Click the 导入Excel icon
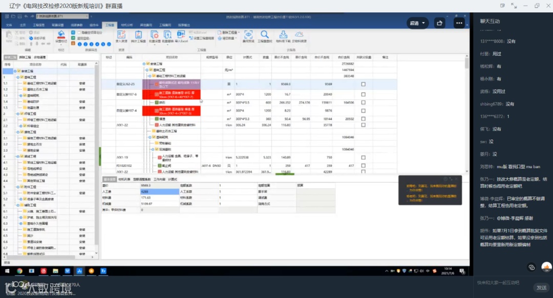 click(181, 34)
